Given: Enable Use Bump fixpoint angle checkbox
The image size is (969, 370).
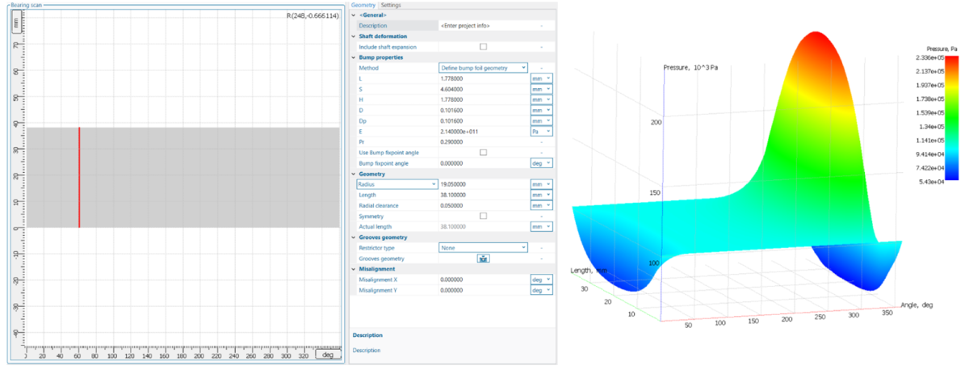Looking at the screenshot, I should coord(483,152).
